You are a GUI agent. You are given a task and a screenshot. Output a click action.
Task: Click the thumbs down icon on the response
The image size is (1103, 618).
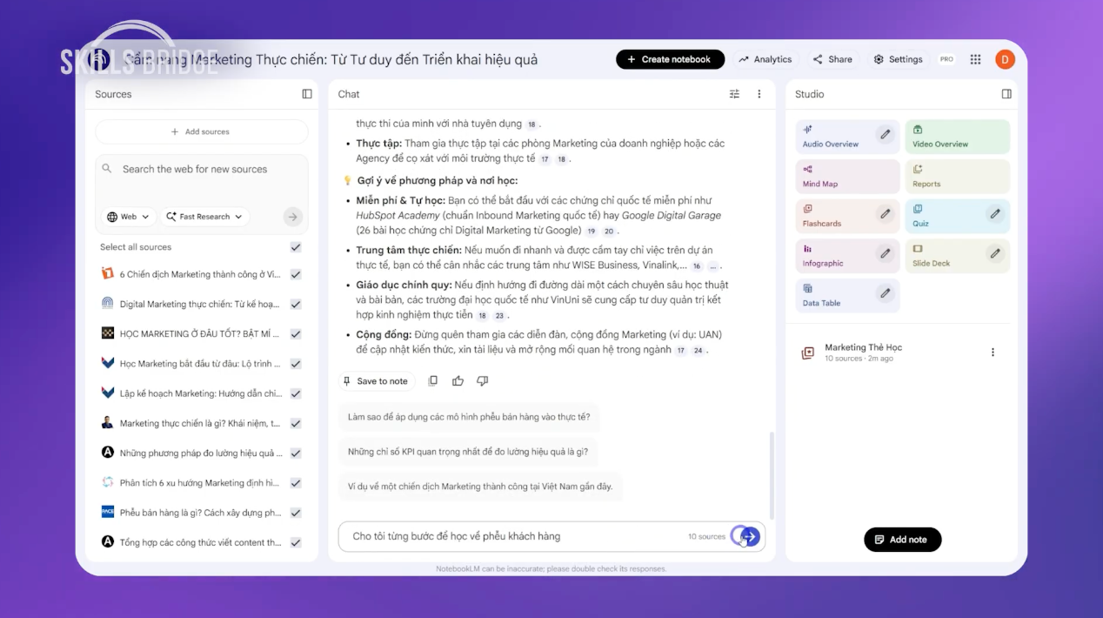pyautogui.click(x=483, y=381)
